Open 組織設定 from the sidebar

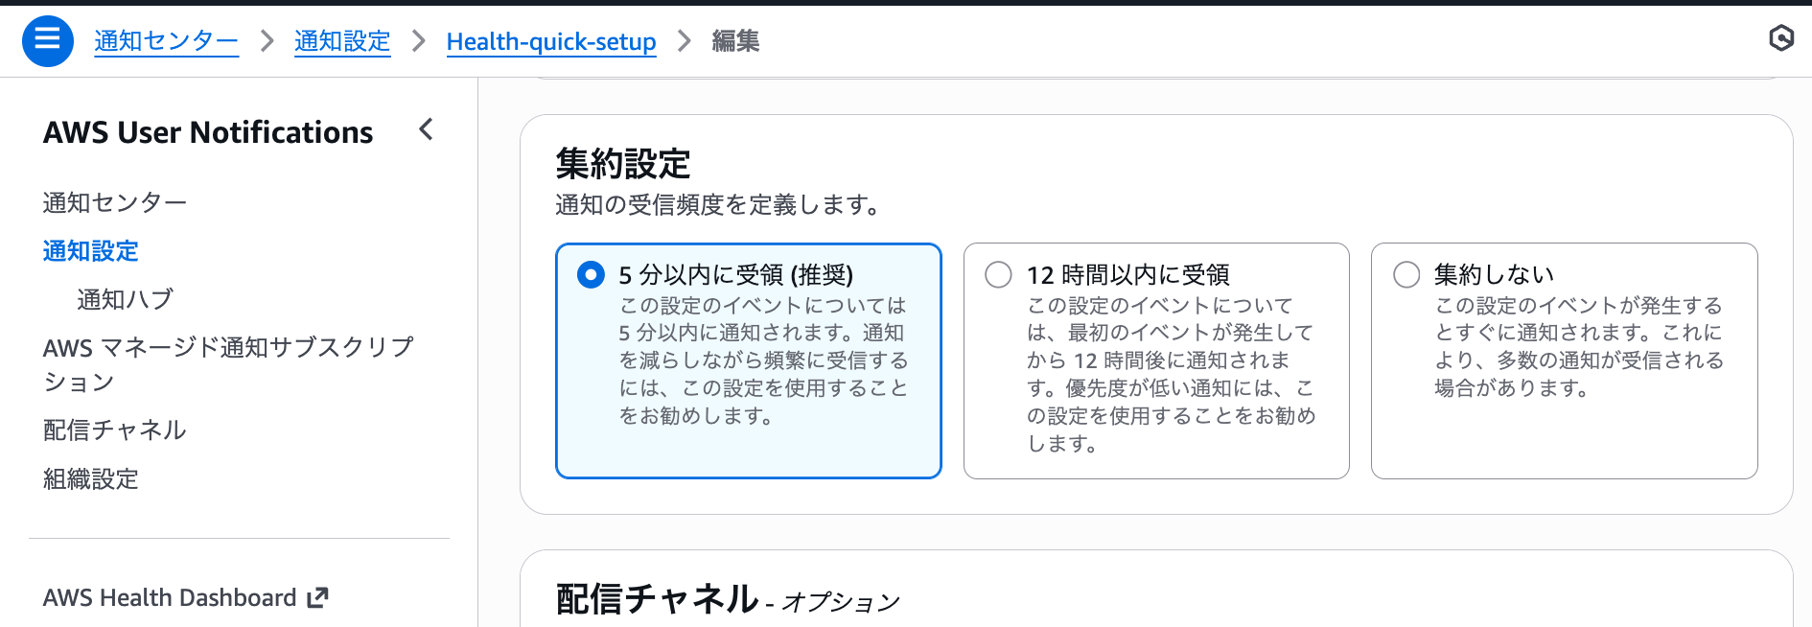coord(90,479)
